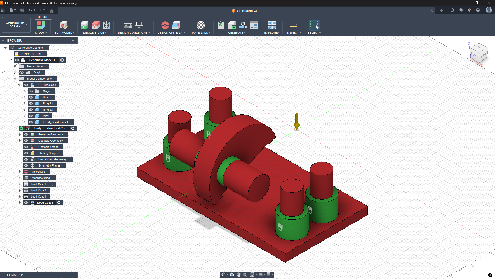Click the Edit Model icon
The height and width of the screenshot is (279, 495).
(x=64, y=25)
